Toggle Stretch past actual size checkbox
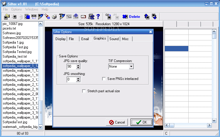The width and height of the screenshot is (220, 137). tap(84, 91)
